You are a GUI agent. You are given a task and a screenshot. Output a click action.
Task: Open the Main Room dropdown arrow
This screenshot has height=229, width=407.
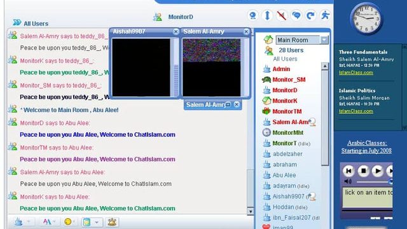coord(324,40)
